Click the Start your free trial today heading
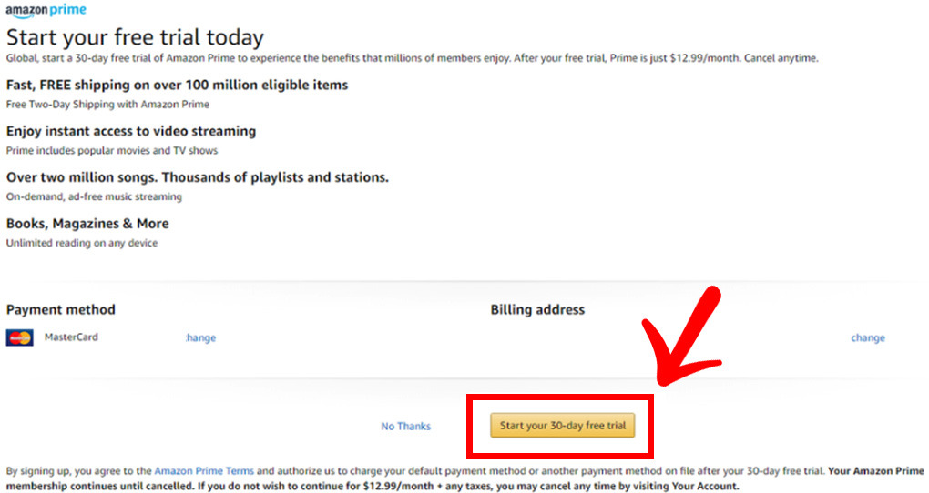The image size is (929, 493). (135, 37)
